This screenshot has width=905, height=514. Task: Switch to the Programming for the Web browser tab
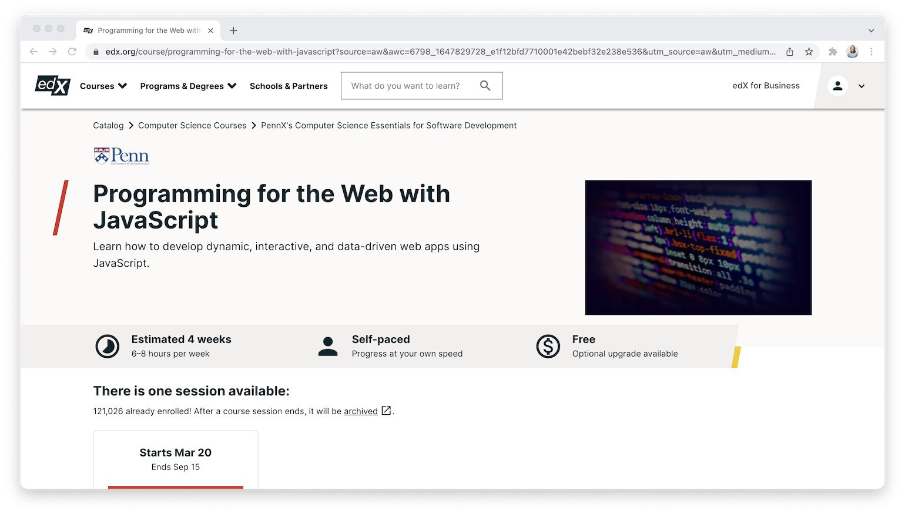[x=148, y=30]
